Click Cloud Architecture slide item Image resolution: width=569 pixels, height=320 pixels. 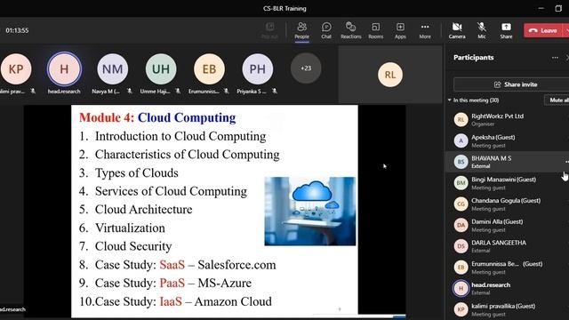tap(136, 210)
